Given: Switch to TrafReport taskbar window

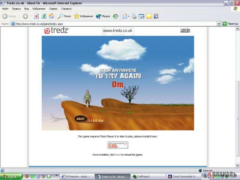Looking at the screenshot, I should 148,177.
